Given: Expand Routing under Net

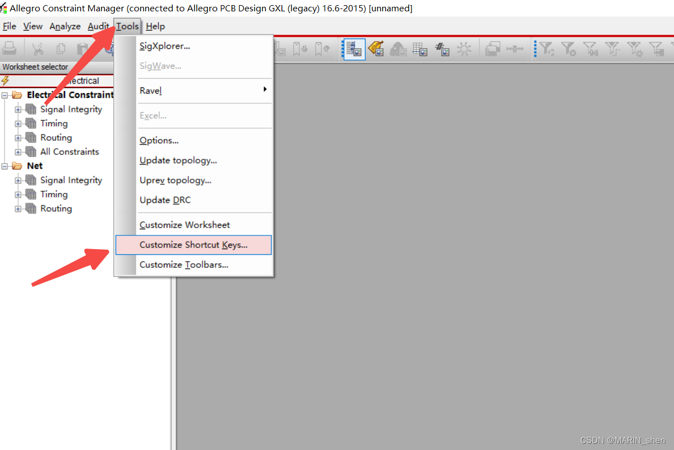Looking at the screenshot, I should point(18,209).
